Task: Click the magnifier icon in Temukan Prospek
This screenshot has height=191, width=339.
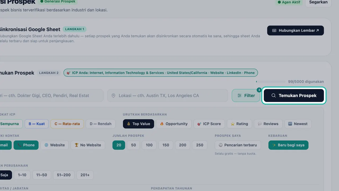Action: click(274, 96)
